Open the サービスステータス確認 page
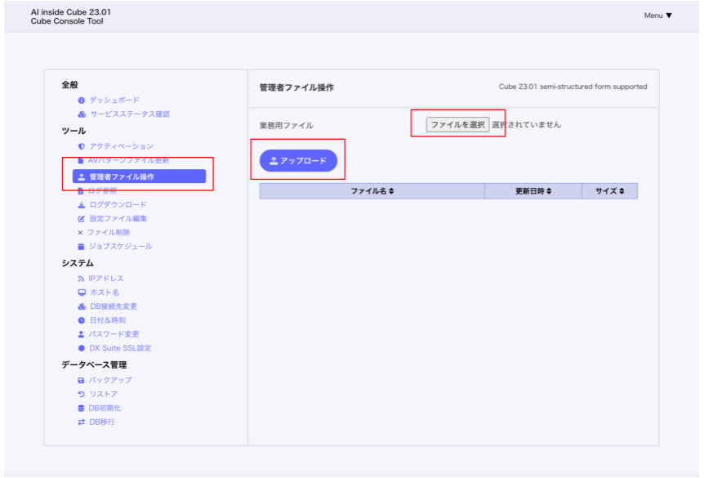This screenshot has height=478, width=704. click(x=129, y=114)
